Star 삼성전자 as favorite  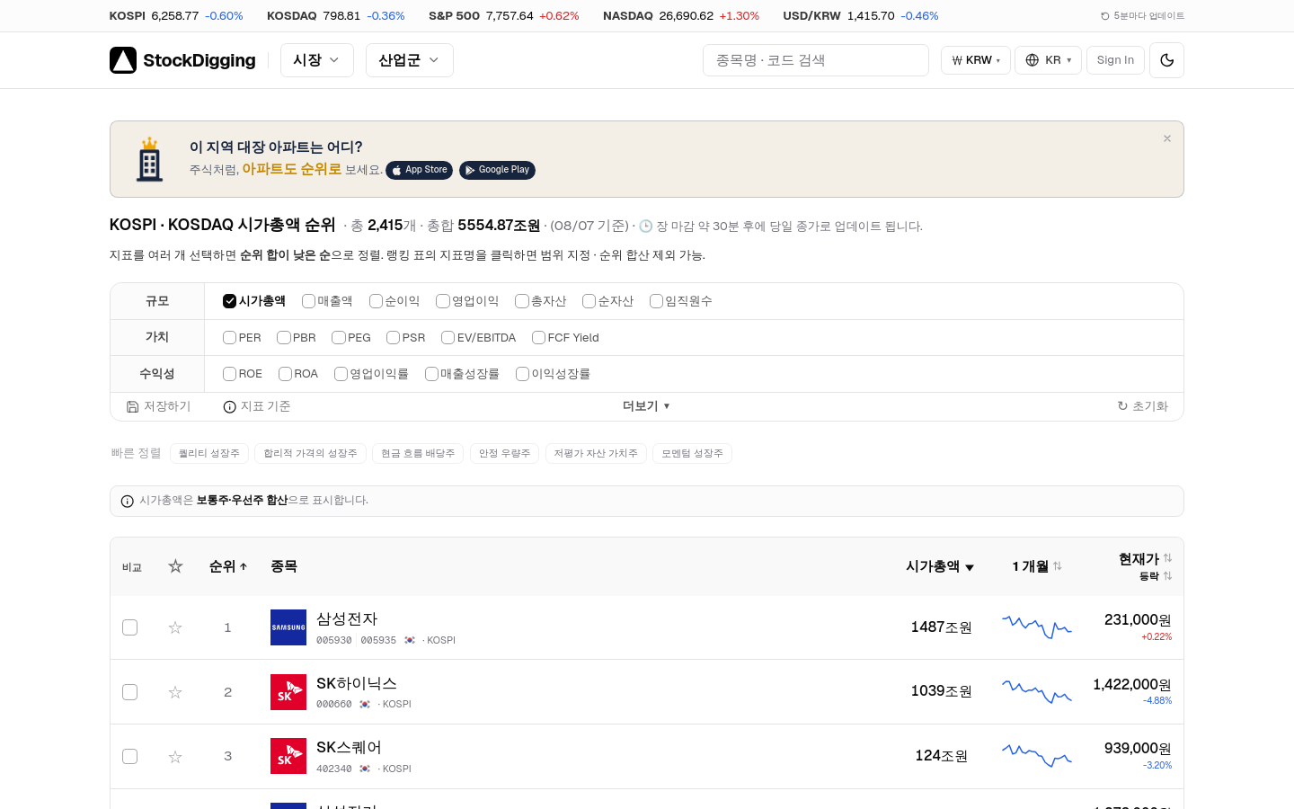click(x=175, y=627)
